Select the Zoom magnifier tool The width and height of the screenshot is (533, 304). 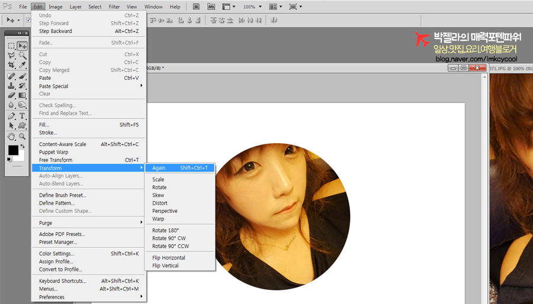click(x=23, y=137)
